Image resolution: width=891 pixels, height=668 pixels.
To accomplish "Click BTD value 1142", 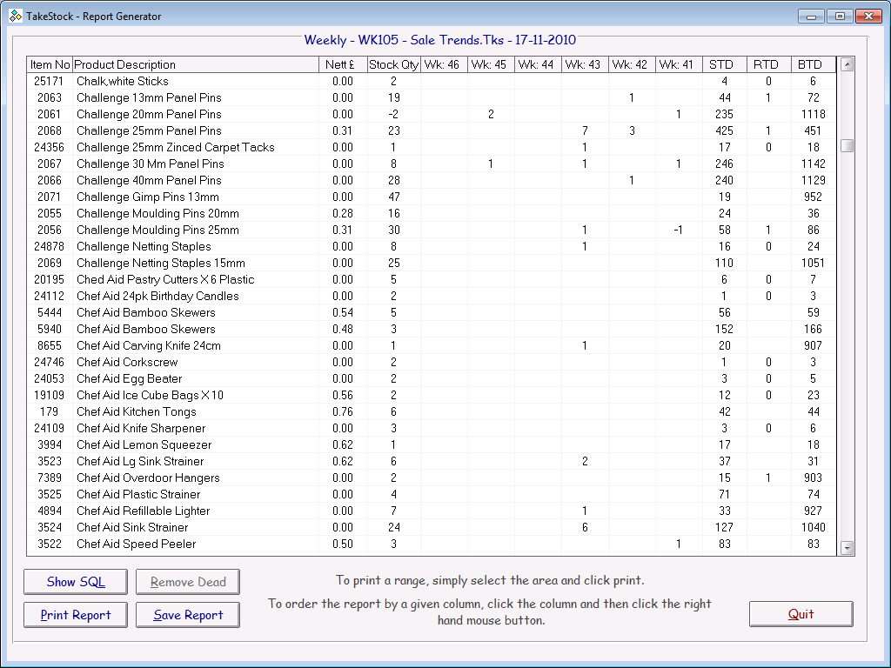I will (x=814, y=164).
